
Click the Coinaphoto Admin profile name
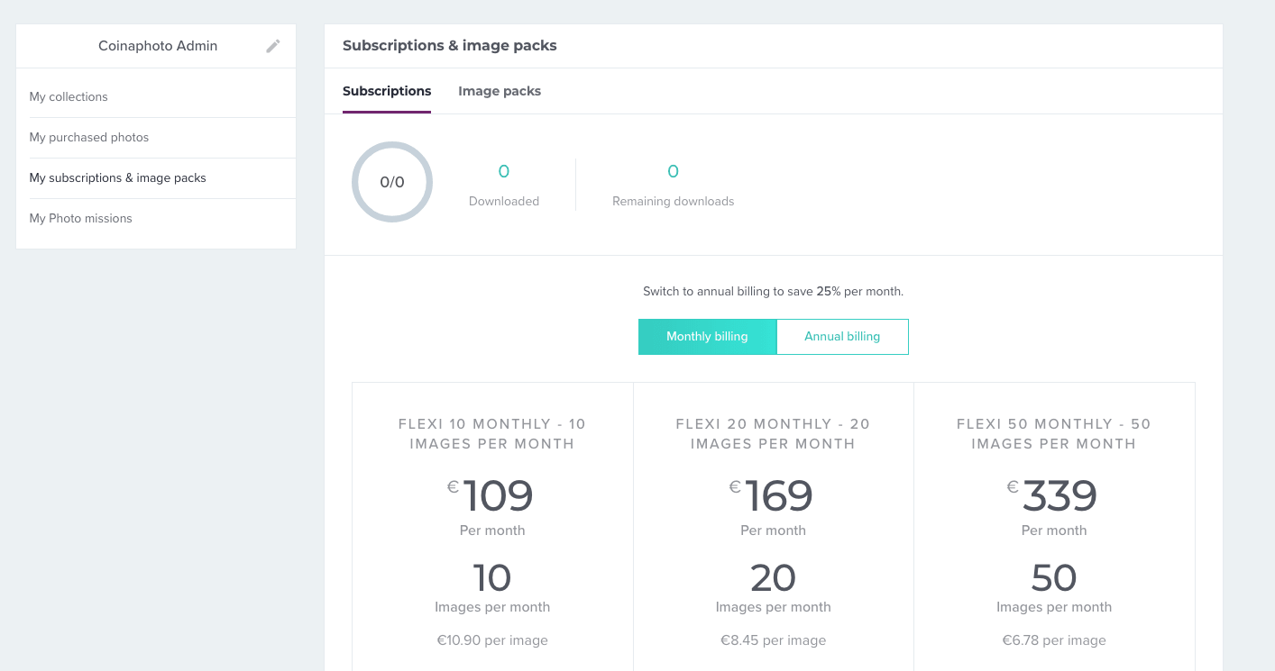[x=157, y=46]
